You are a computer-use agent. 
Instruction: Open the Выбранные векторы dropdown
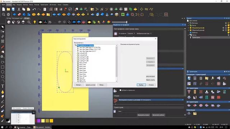[x=144, y=33]
